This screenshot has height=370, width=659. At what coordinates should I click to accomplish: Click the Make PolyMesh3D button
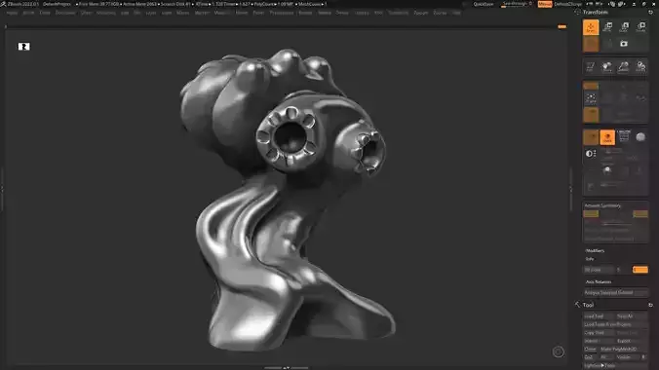[623, 349]
